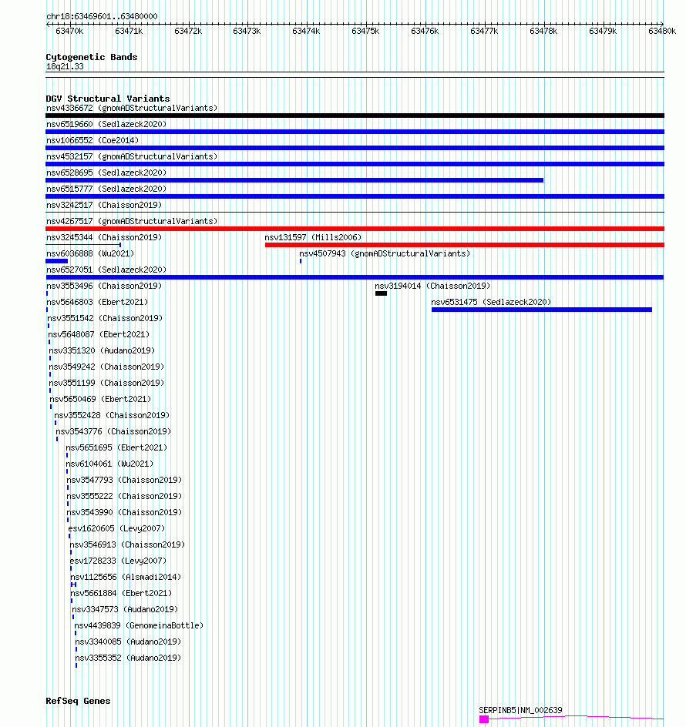Select nsv3340085 (Audano2019) label
The image size is (686, 727).
coord(128,642)
